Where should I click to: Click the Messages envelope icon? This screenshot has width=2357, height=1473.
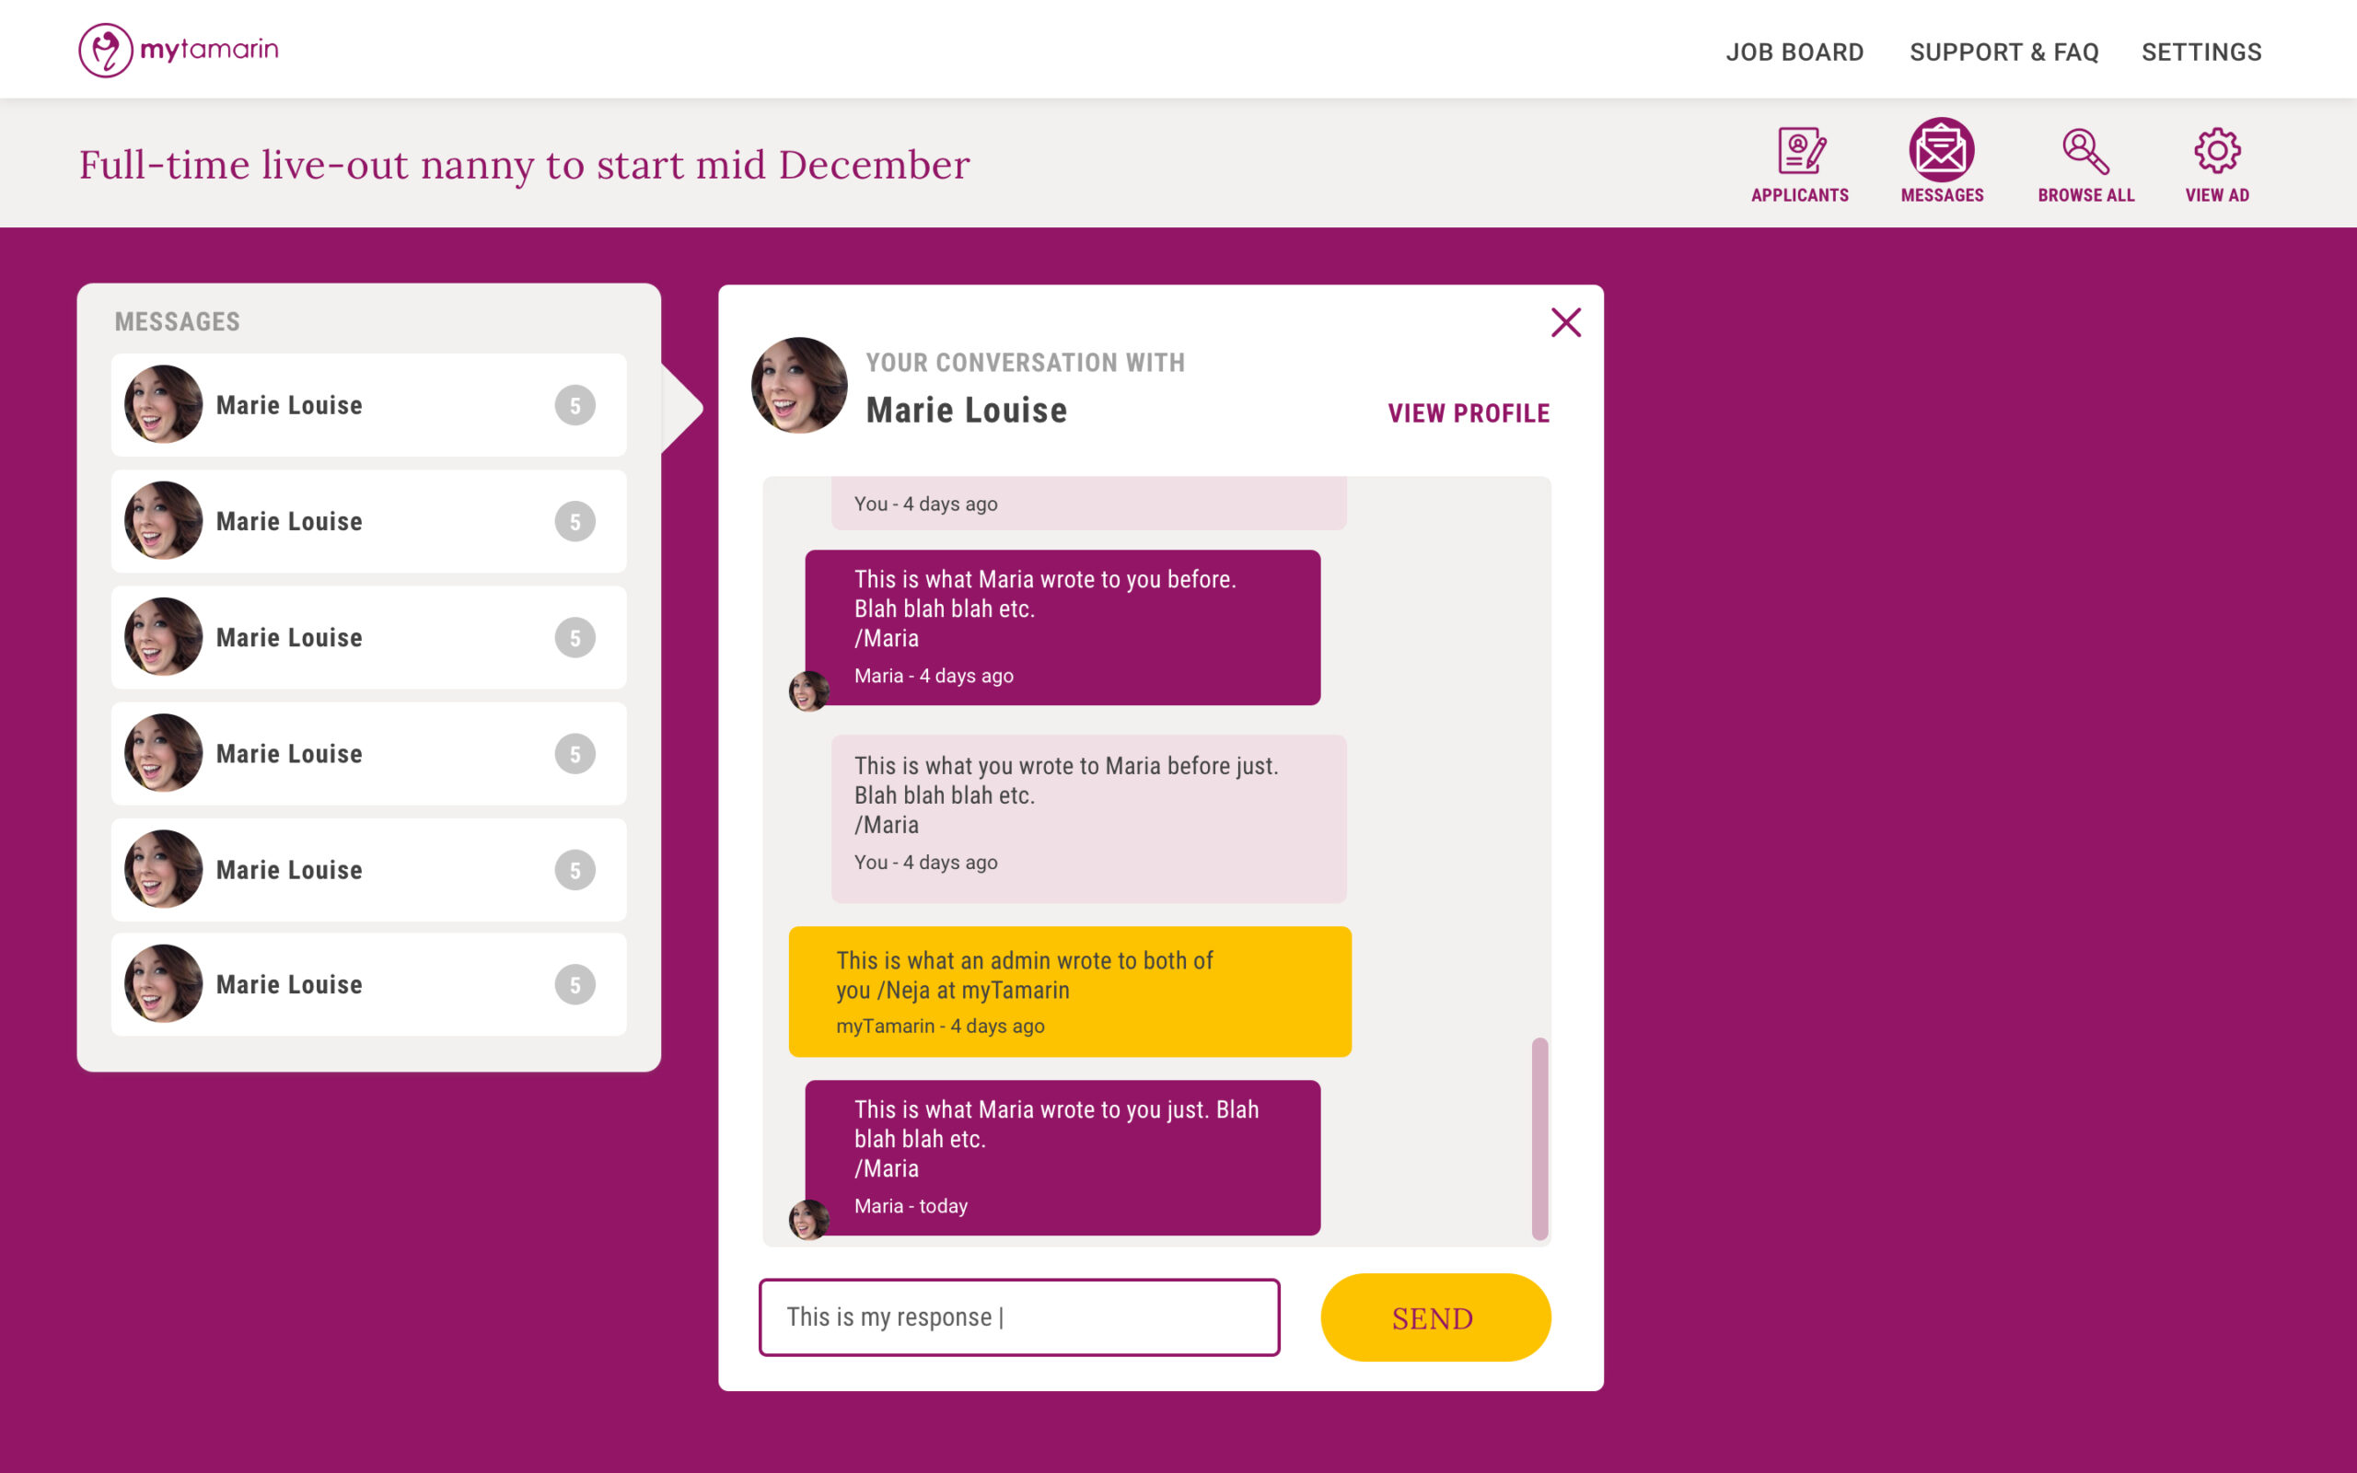coord(1941,150)
